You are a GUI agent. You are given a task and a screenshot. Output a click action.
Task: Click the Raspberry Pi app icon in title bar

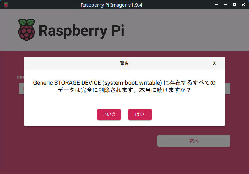[x=6, y=5]
